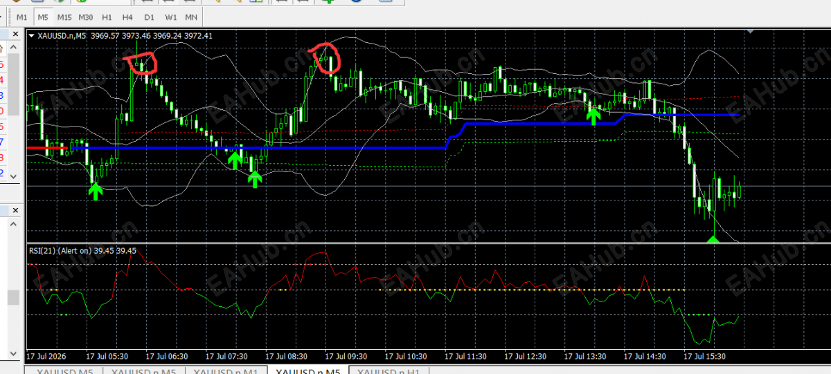This screenshot has height=374, width=831.
Task: Switch to the inactive XAUUSD.n,M5 chart tab
Action: coord(145,371)
